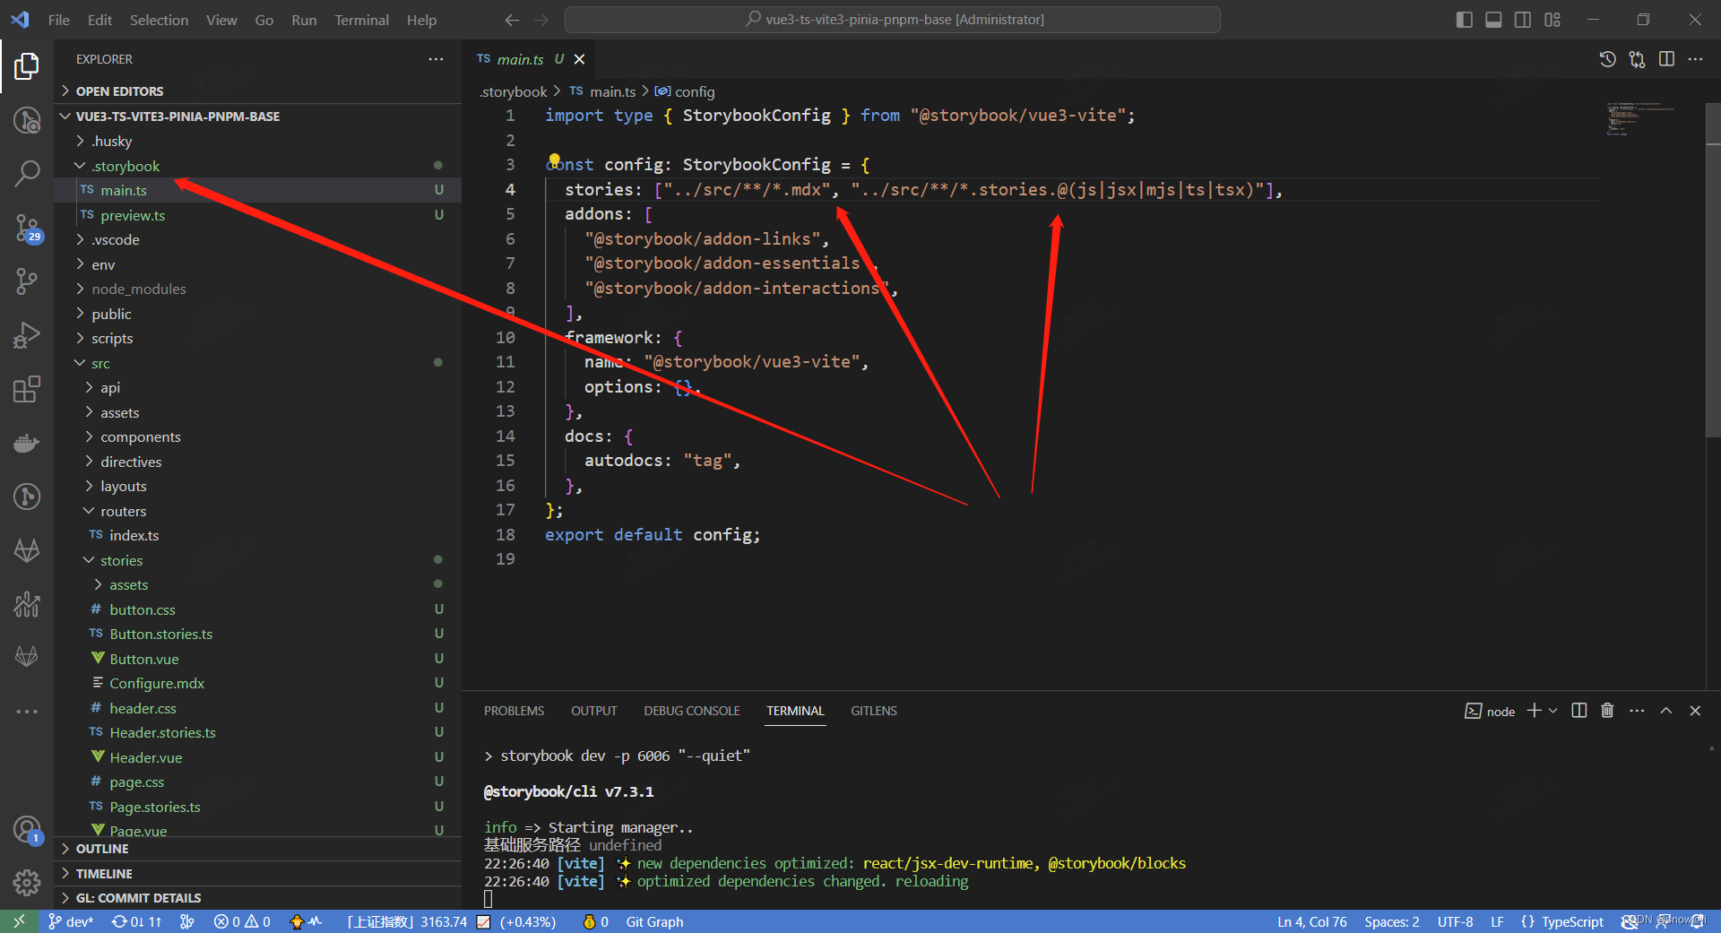Open the Accounts menu icon
Image resolution: width=1721 pixels, height=933 pixels.
click(27, 830)
